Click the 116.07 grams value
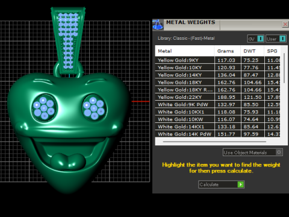 (x=226, y=119)
